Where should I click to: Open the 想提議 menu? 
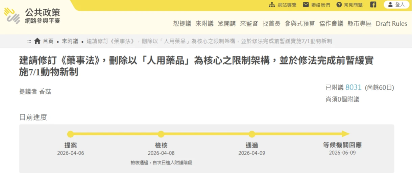coord(182,24)
